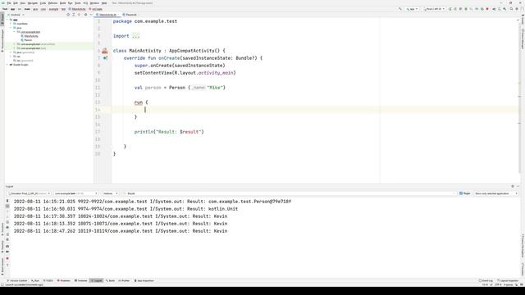Click the Clear Logcat icon
The height and width of the screenshot is (295, 525).
pos(7,201)
